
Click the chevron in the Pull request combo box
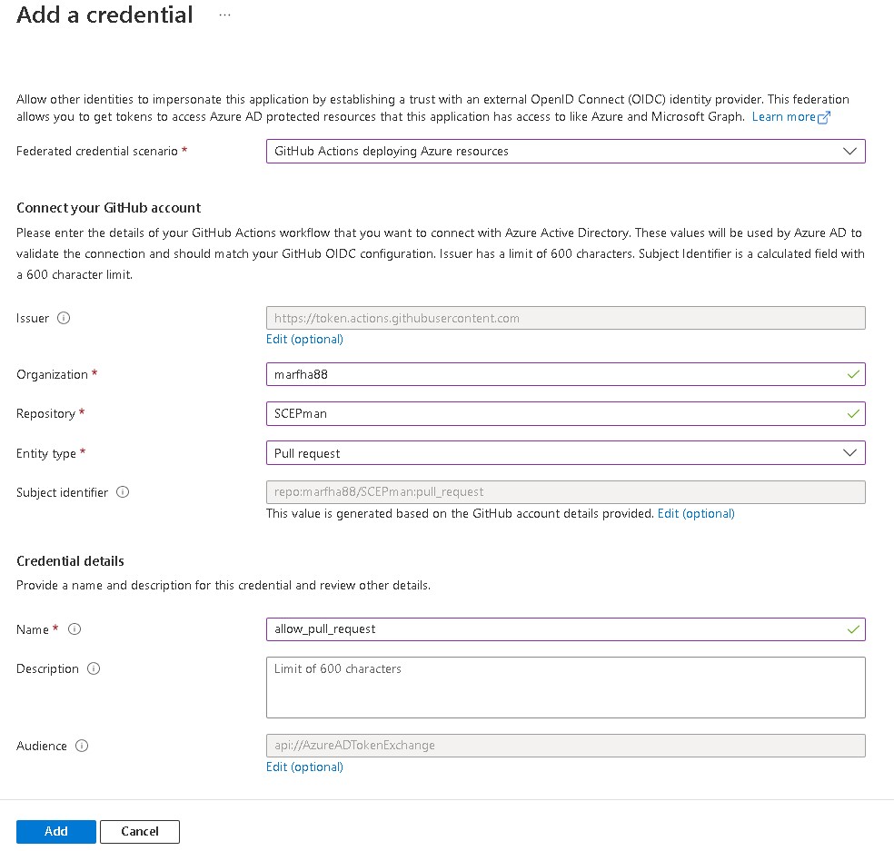point(849,452)
